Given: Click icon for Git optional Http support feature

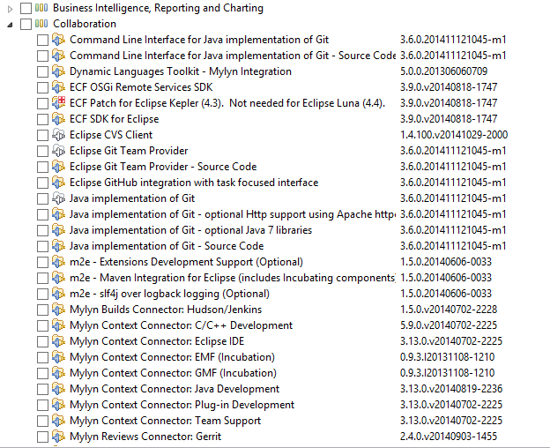Looking at the screenshot, I should click(58, 214).
